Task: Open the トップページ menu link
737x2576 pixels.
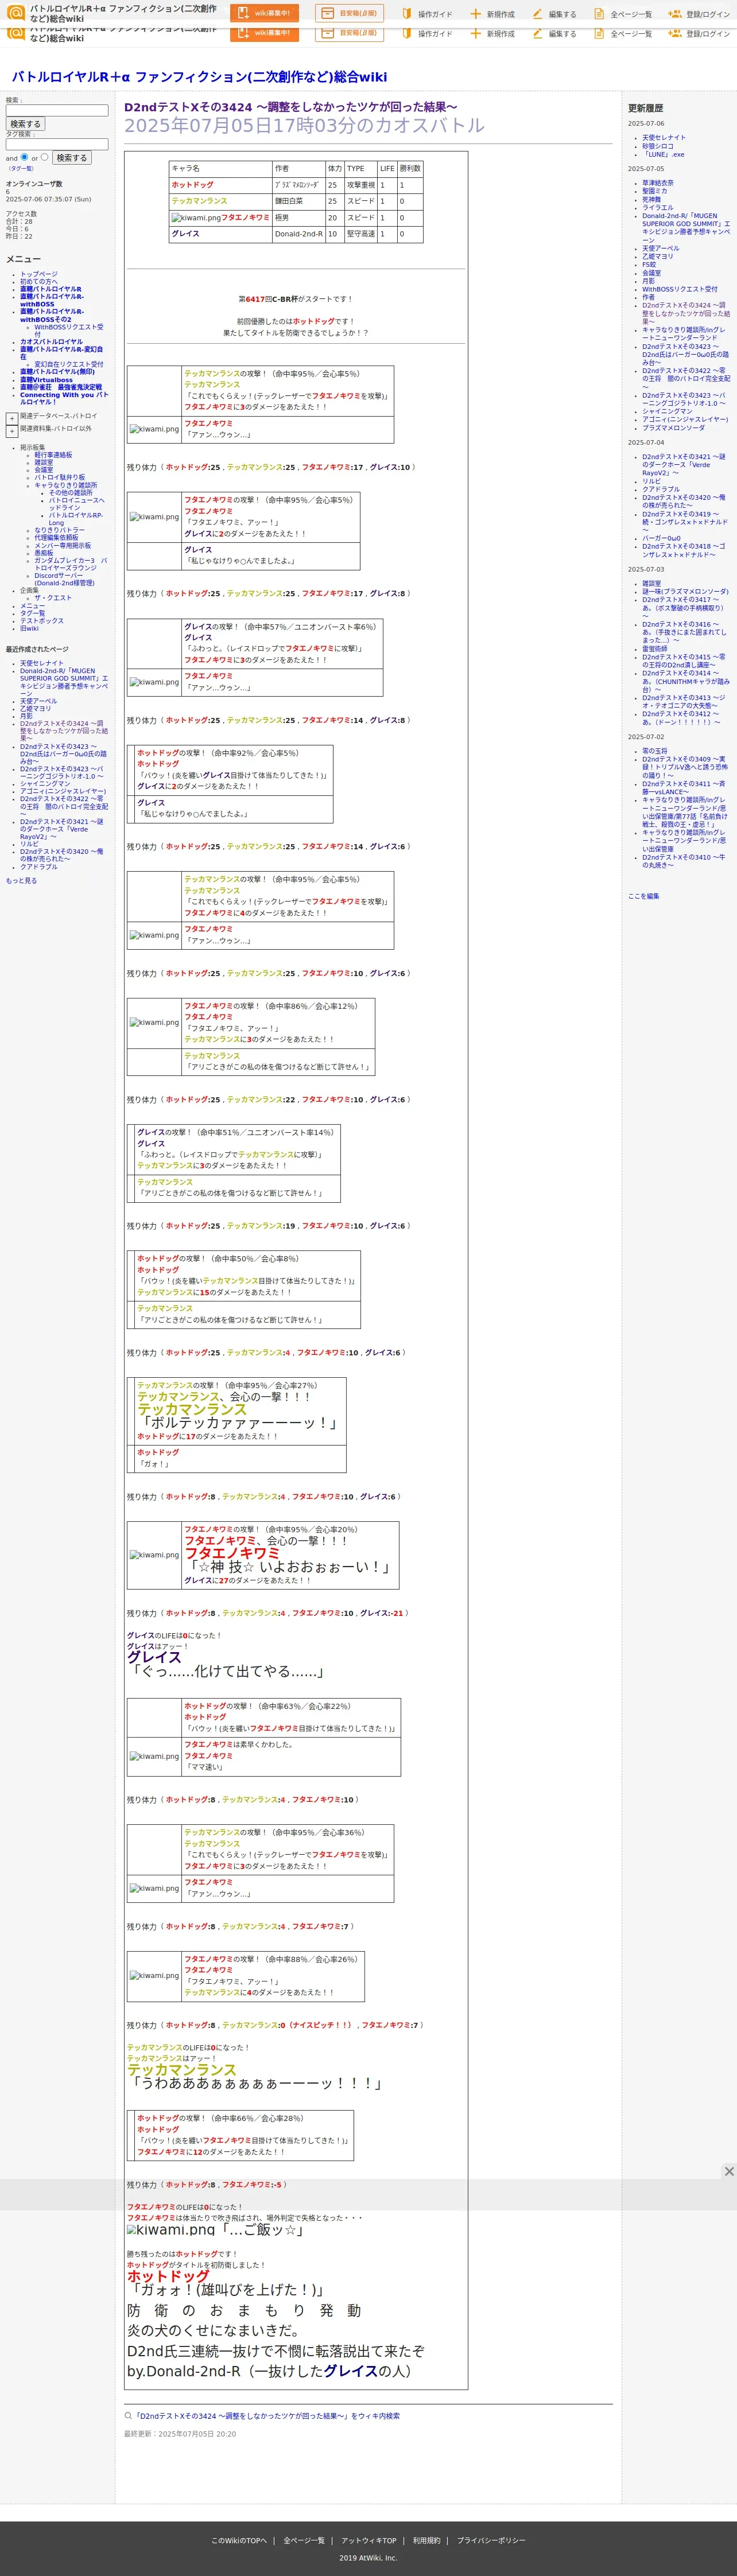Action: (x=38, y=274)
